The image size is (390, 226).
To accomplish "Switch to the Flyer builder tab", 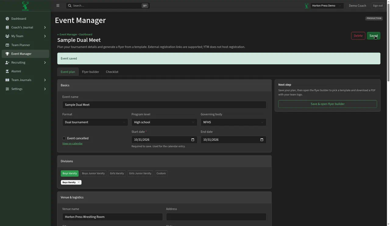I will 90,72.
